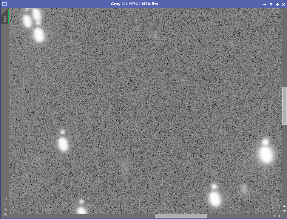Shade the M74 window with bar-triangle button
This screenshot has height=219, width=287.
(271, 4)
